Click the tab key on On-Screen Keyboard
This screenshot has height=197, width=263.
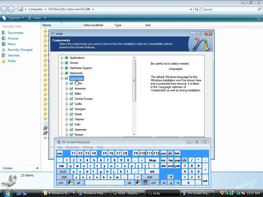coord(62,166)
